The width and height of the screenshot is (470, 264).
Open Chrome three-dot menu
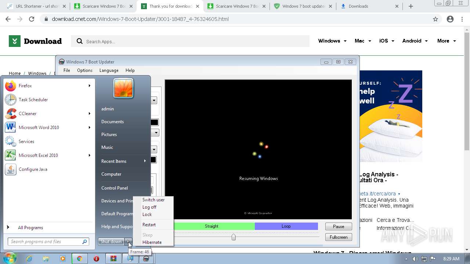[x=462, y=19]
